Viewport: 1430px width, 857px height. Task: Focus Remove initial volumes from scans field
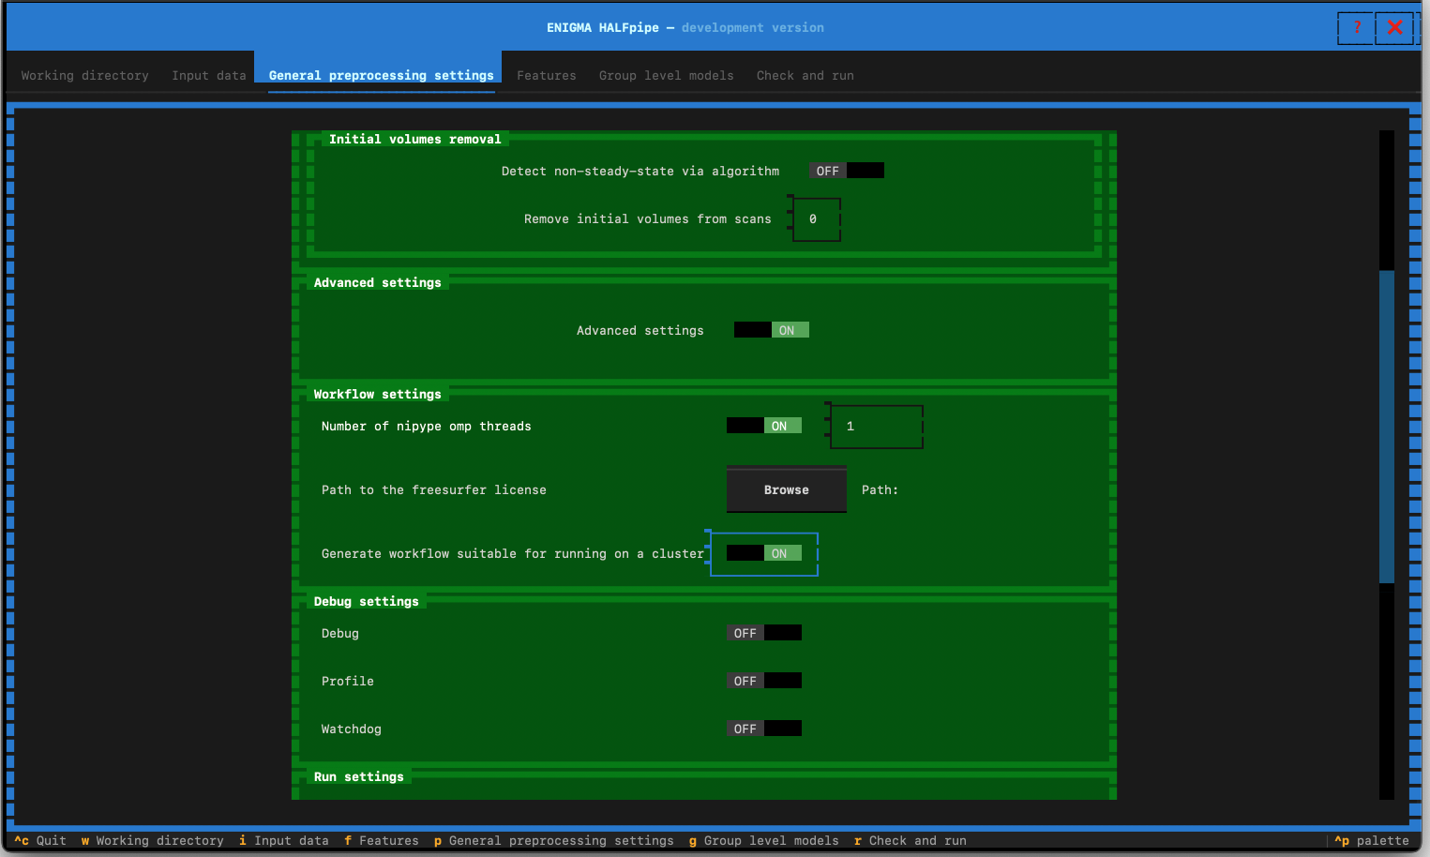coord(817,218)
